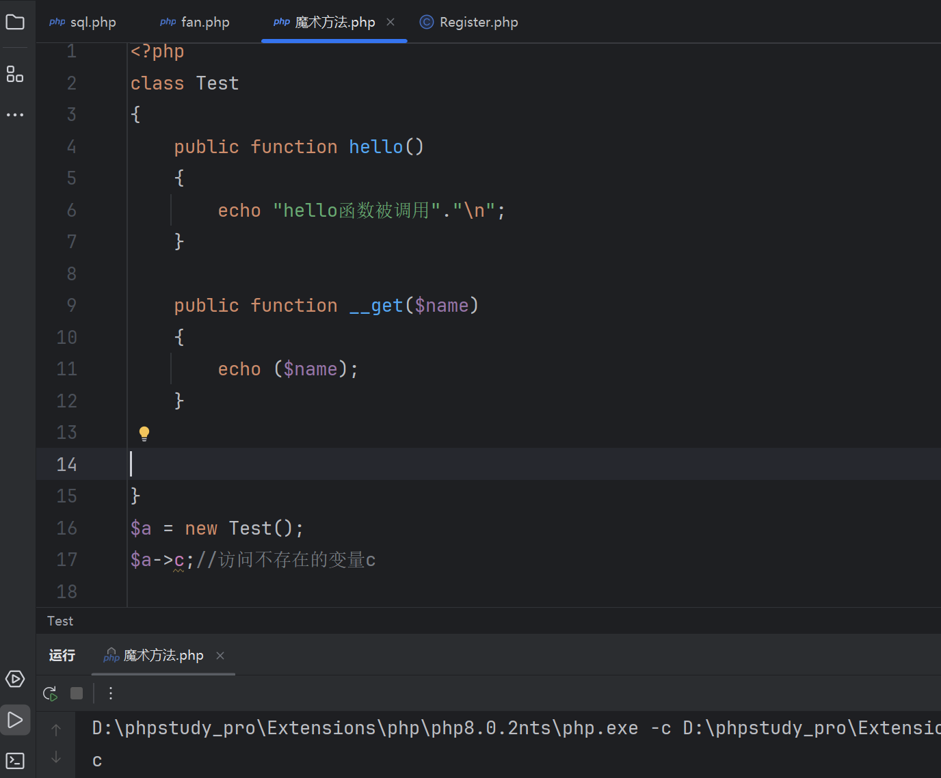Click the Test breadcrumb item
The image size is (941, 778).
click(60, 621)
